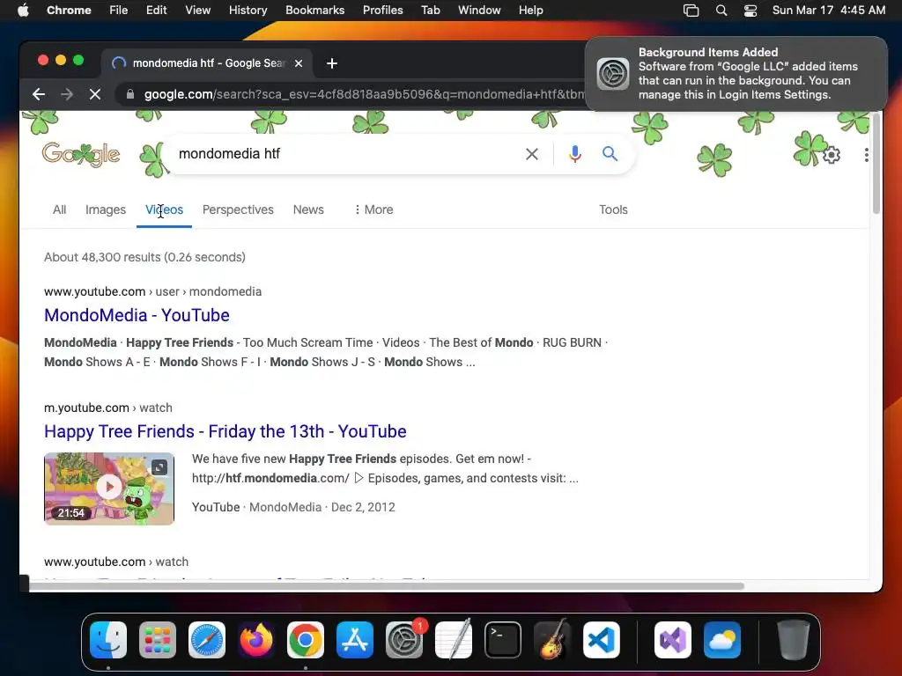Open the History menu
The image size is (902, 676).
(x=248, y=11)
